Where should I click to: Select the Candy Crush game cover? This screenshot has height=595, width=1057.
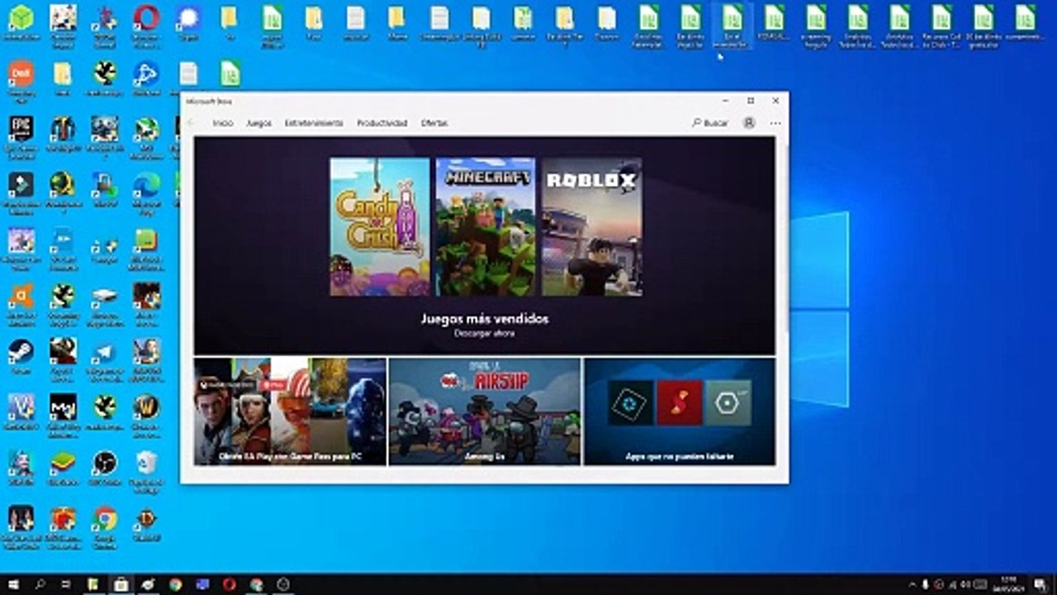coord(380,226)
